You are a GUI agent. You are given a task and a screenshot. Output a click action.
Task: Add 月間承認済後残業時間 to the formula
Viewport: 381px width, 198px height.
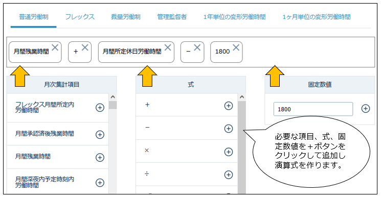(100, 134)
